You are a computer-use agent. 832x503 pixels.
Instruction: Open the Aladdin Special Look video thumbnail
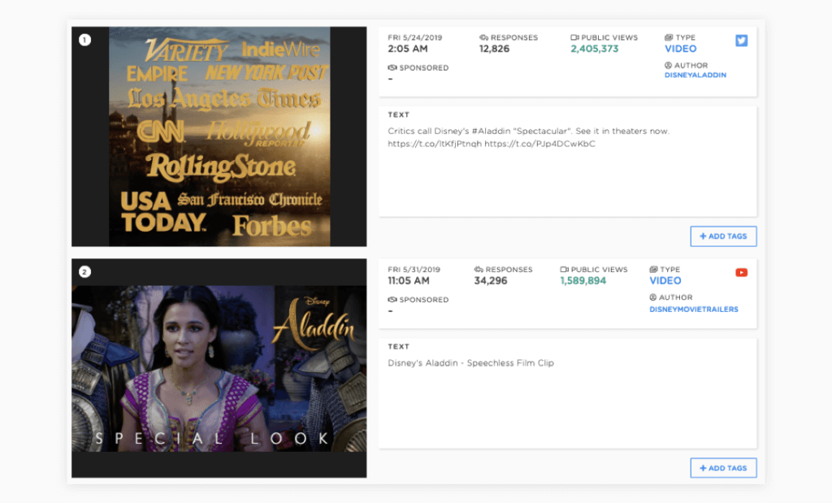point(219,368)
